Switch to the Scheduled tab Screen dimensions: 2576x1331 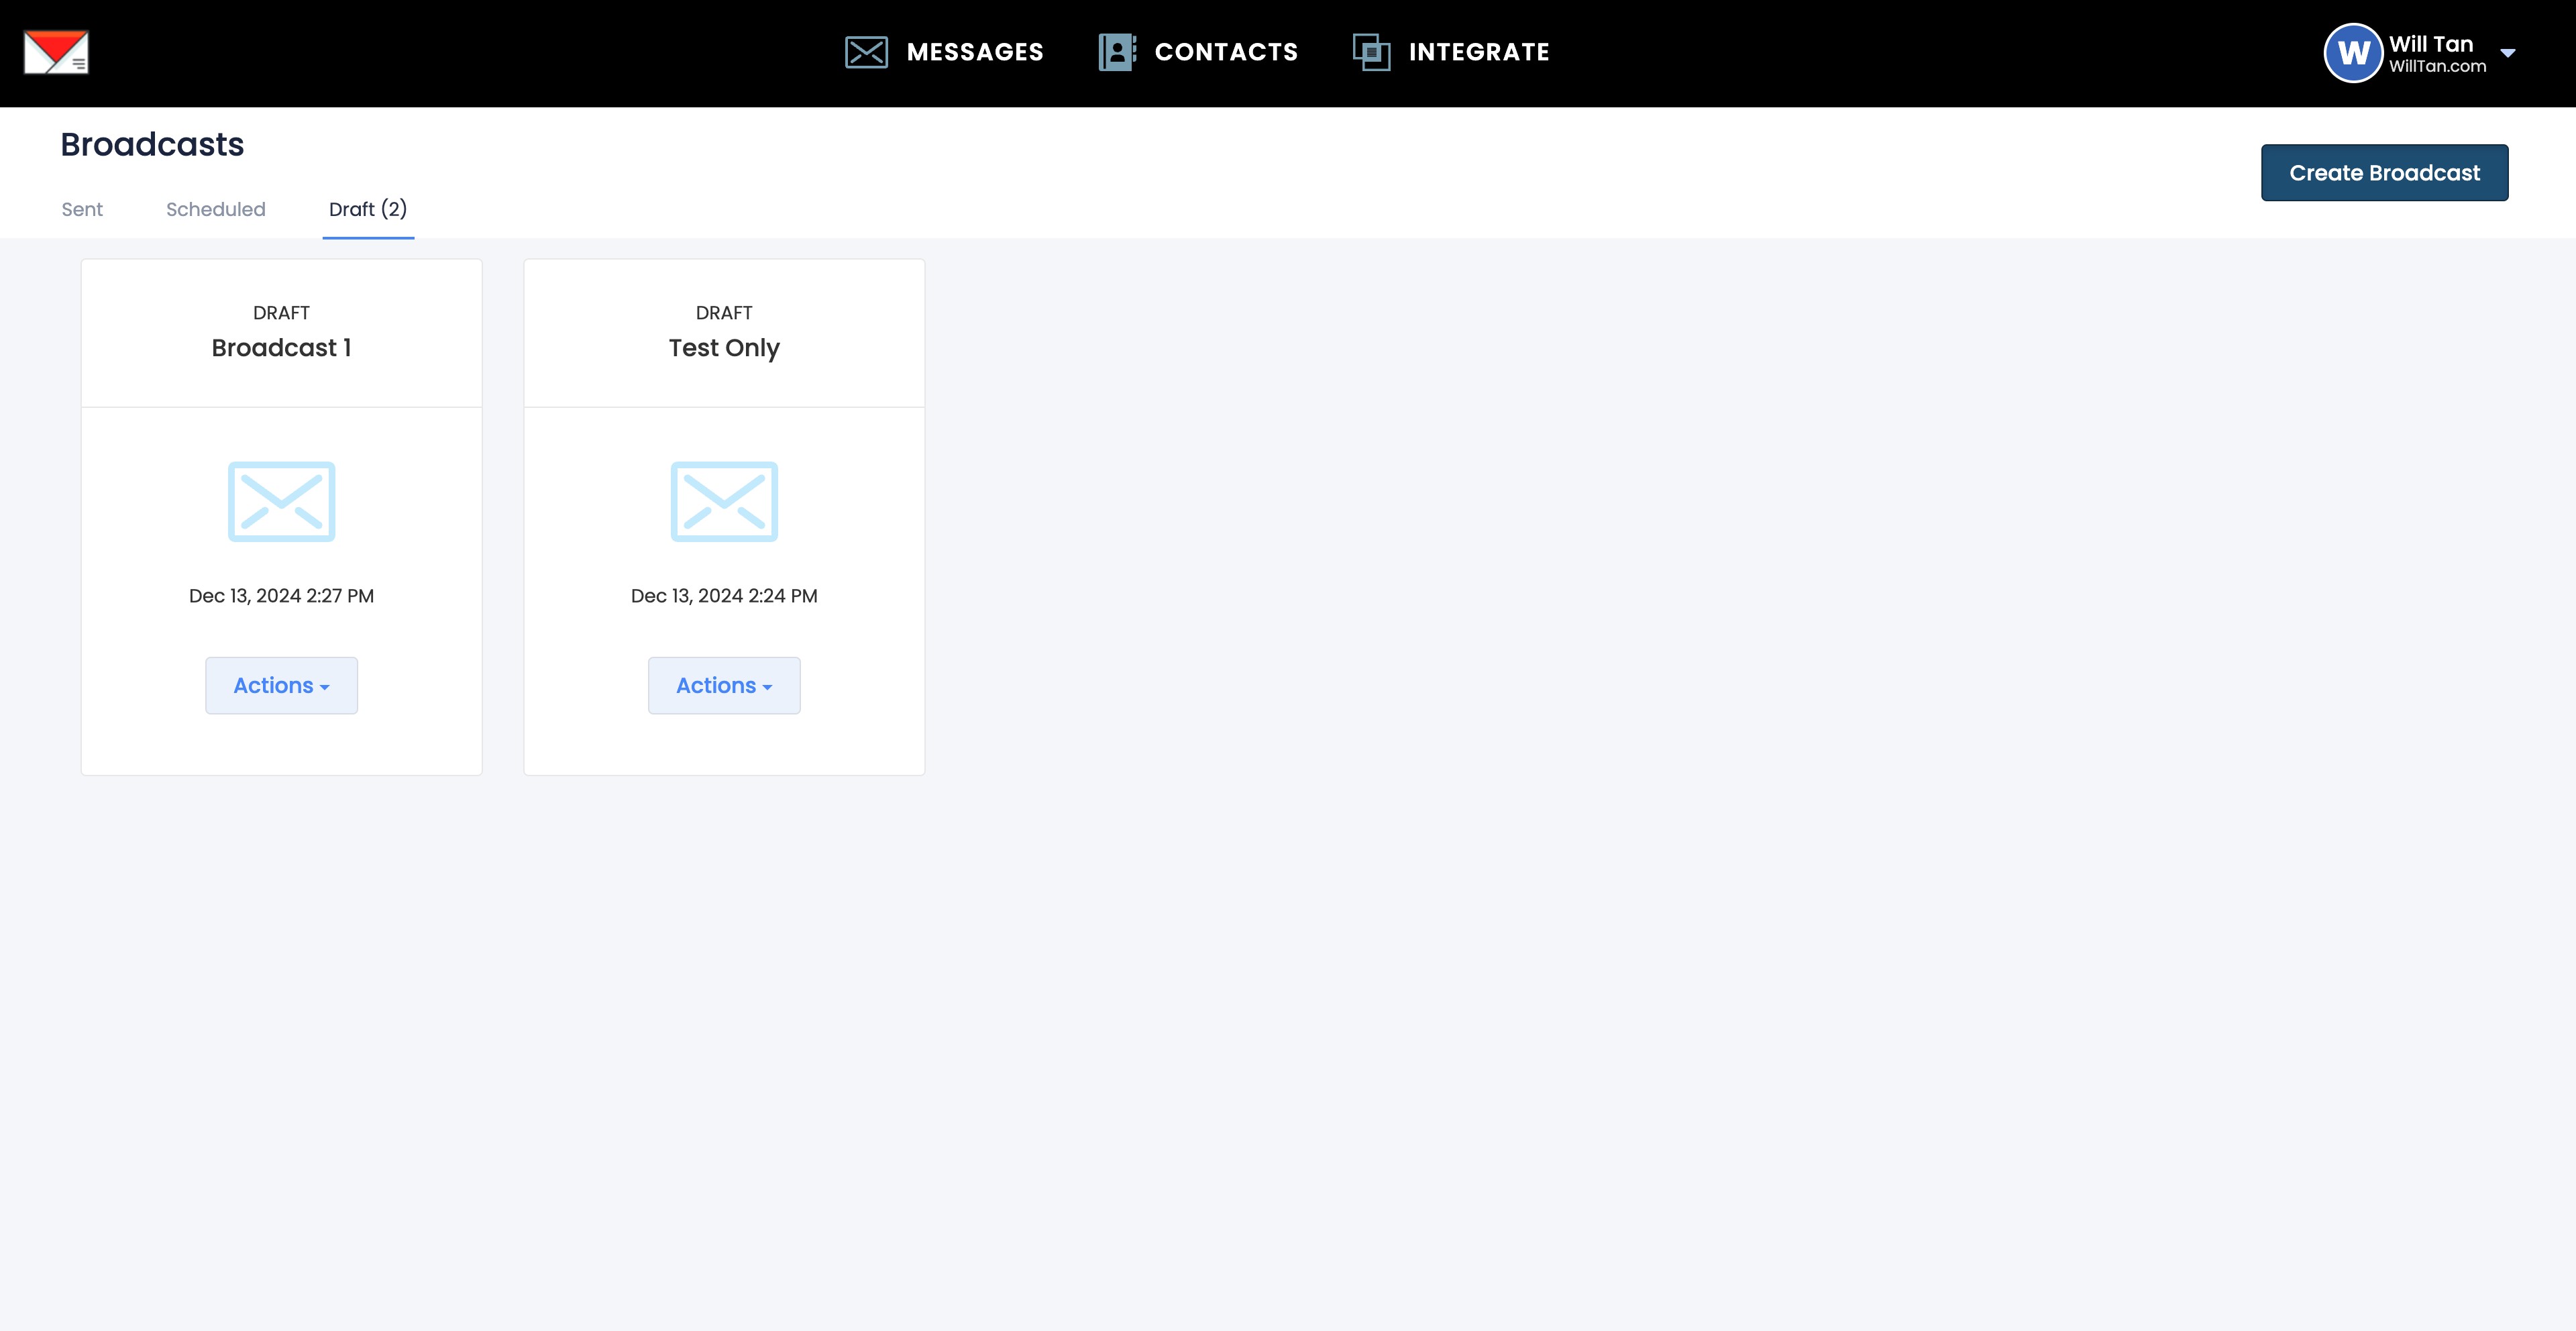215,209
